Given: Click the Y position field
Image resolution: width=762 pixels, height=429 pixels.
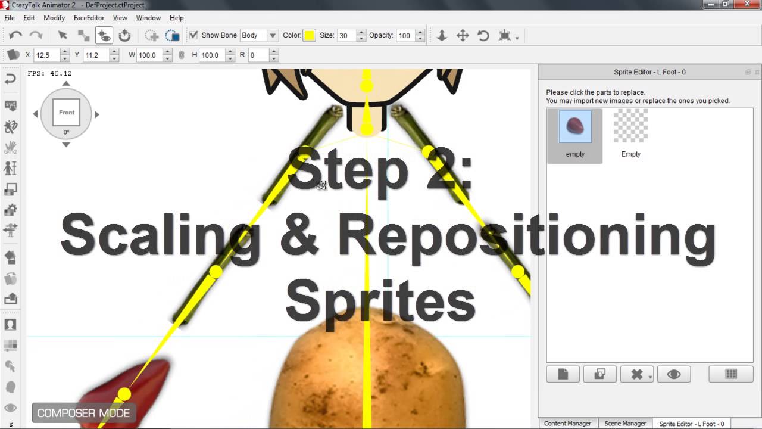Looking at the screenshot, I should pos(95,55).
